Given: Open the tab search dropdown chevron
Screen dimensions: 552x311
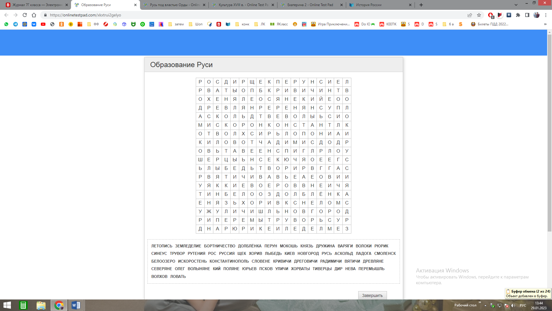Looking at the screenshot, I should click(x=516, y=5).
